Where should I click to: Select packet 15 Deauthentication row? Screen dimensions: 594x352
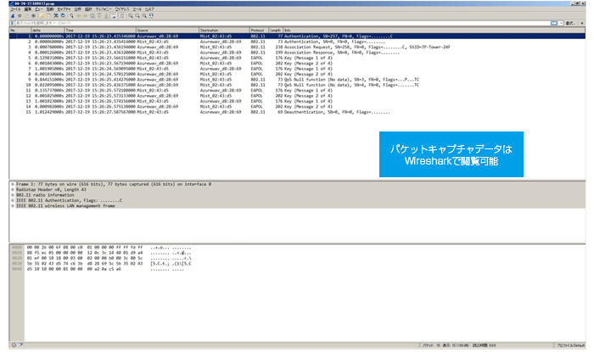click(x=297, y=113)
